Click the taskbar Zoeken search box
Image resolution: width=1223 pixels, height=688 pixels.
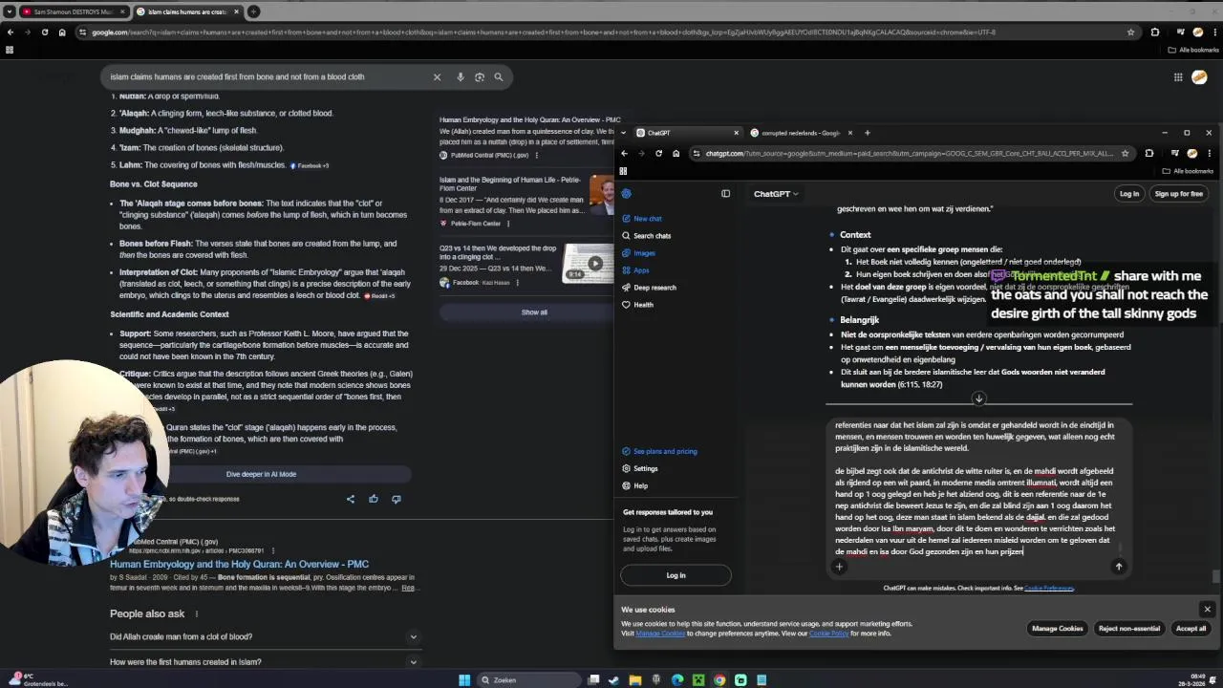coord(527,679)
